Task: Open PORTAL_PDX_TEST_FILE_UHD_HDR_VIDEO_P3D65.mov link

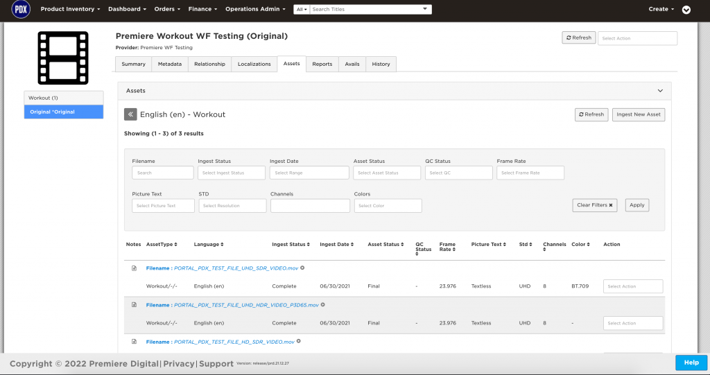Action: point(246,305)
